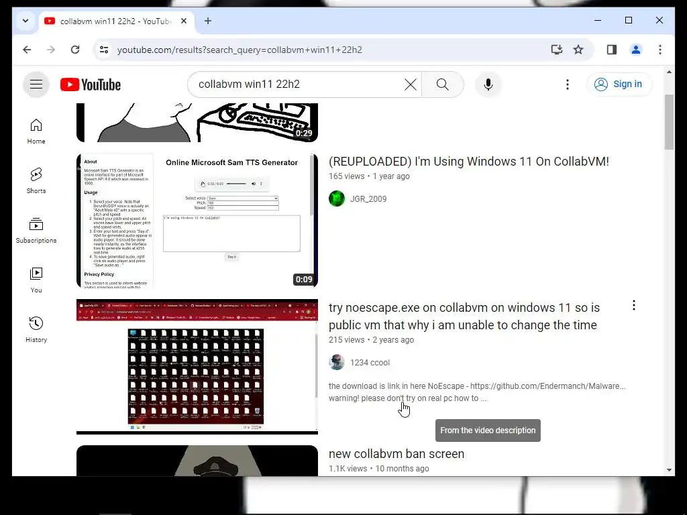Maximize the Chrome window
The width and height of the screenshot is (687, 515).
[x=628, y=20]
